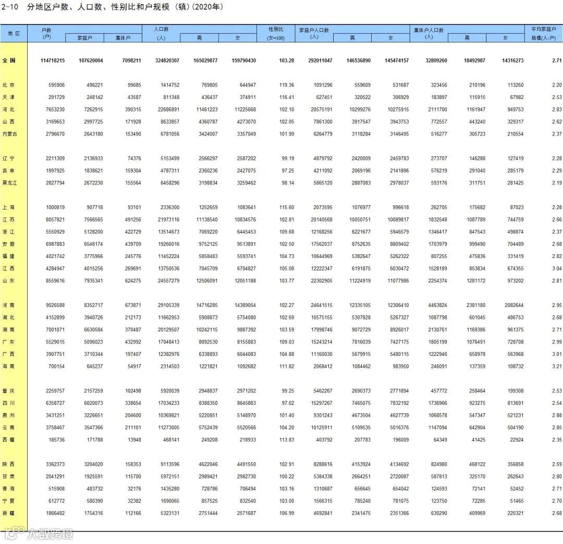
Task: Click the '陕西' row label
Action: point(9,464)
